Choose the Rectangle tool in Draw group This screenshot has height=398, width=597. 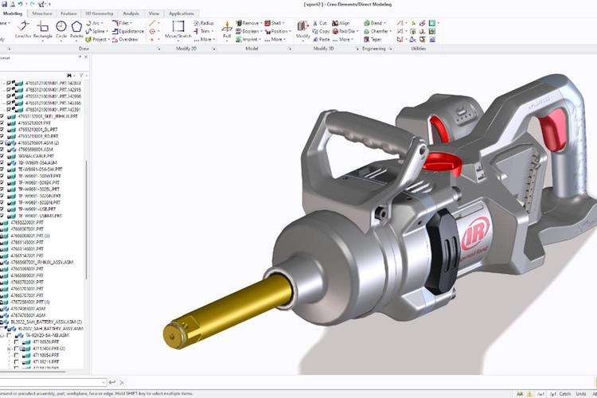point(43,29)
